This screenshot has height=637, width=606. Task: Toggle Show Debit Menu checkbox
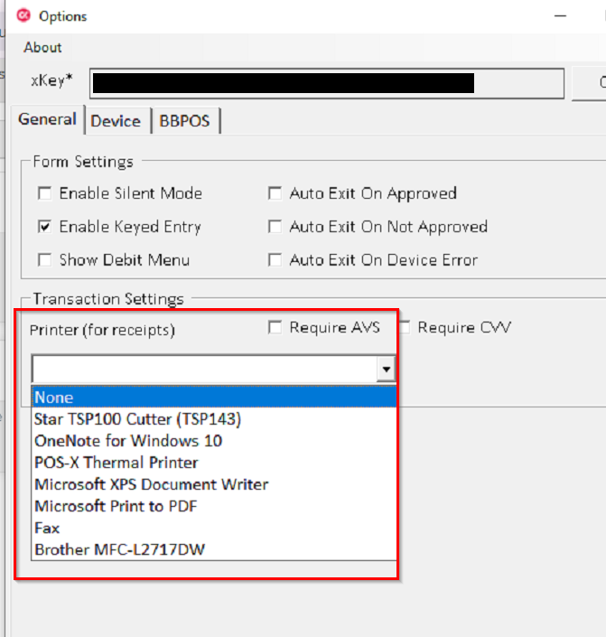44,260
